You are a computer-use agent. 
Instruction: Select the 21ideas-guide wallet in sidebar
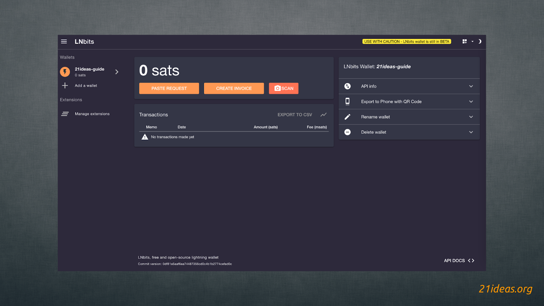tap(90, 72)
